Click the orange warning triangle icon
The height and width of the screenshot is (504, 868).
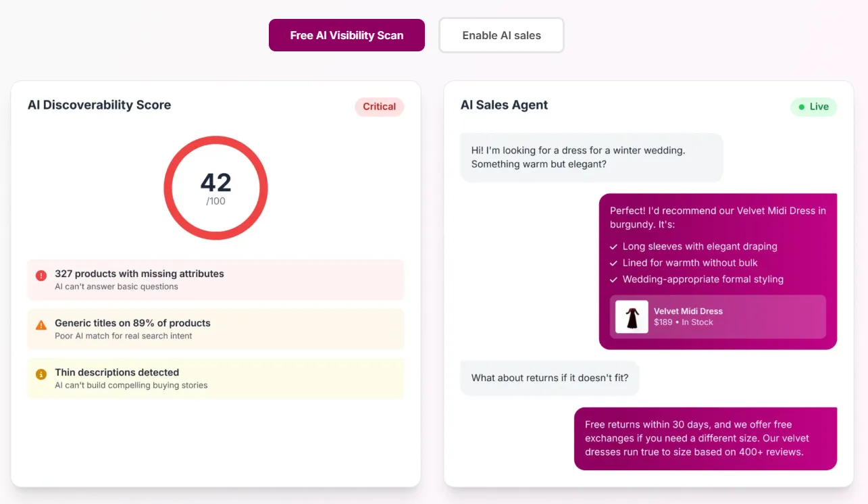(x=41, y=325)
